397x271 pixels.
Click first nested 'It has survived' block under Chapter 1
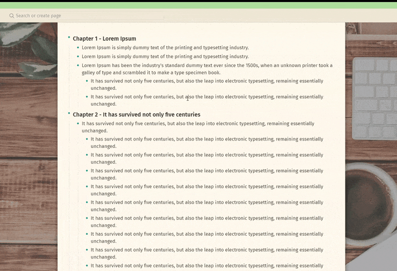click(207, 84)
